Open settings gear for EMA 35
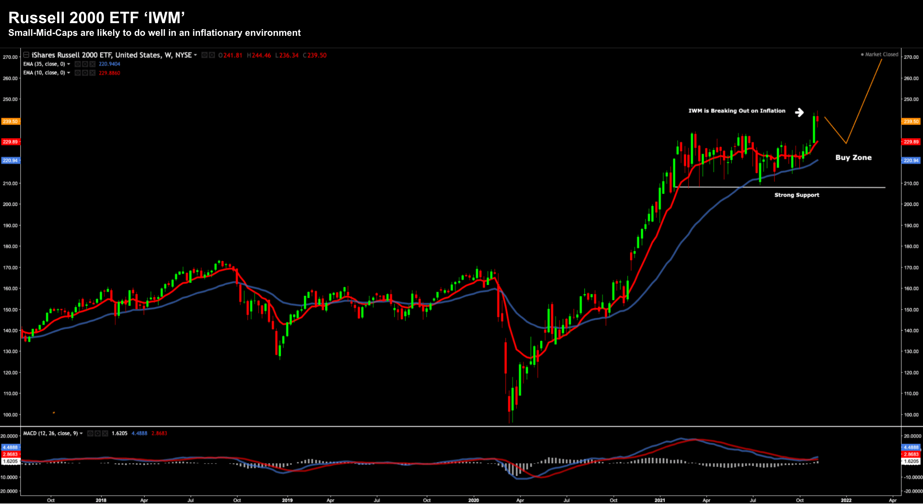Viewport: 923px width, 504px height. click(x=85, y=64)
